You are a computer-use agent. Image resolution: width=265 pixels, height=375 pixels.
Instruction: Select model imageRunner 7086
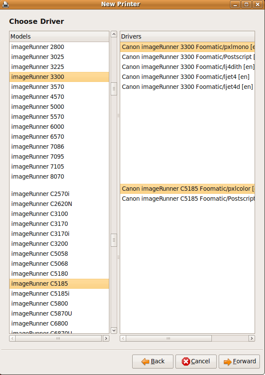59,147
